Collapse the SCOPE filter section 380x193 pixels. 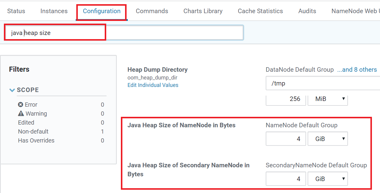[x=12, y=90]
